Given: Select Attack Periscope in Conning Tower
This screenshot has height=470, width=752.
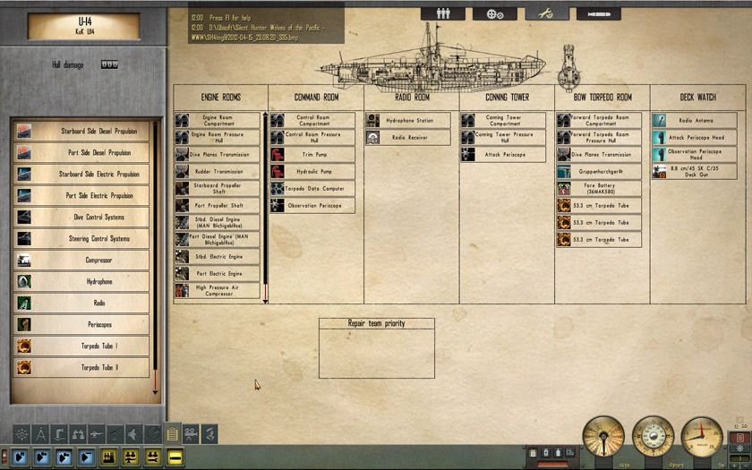Looking at the screenshot, I should pyautogui.click(x=503, y=154).
